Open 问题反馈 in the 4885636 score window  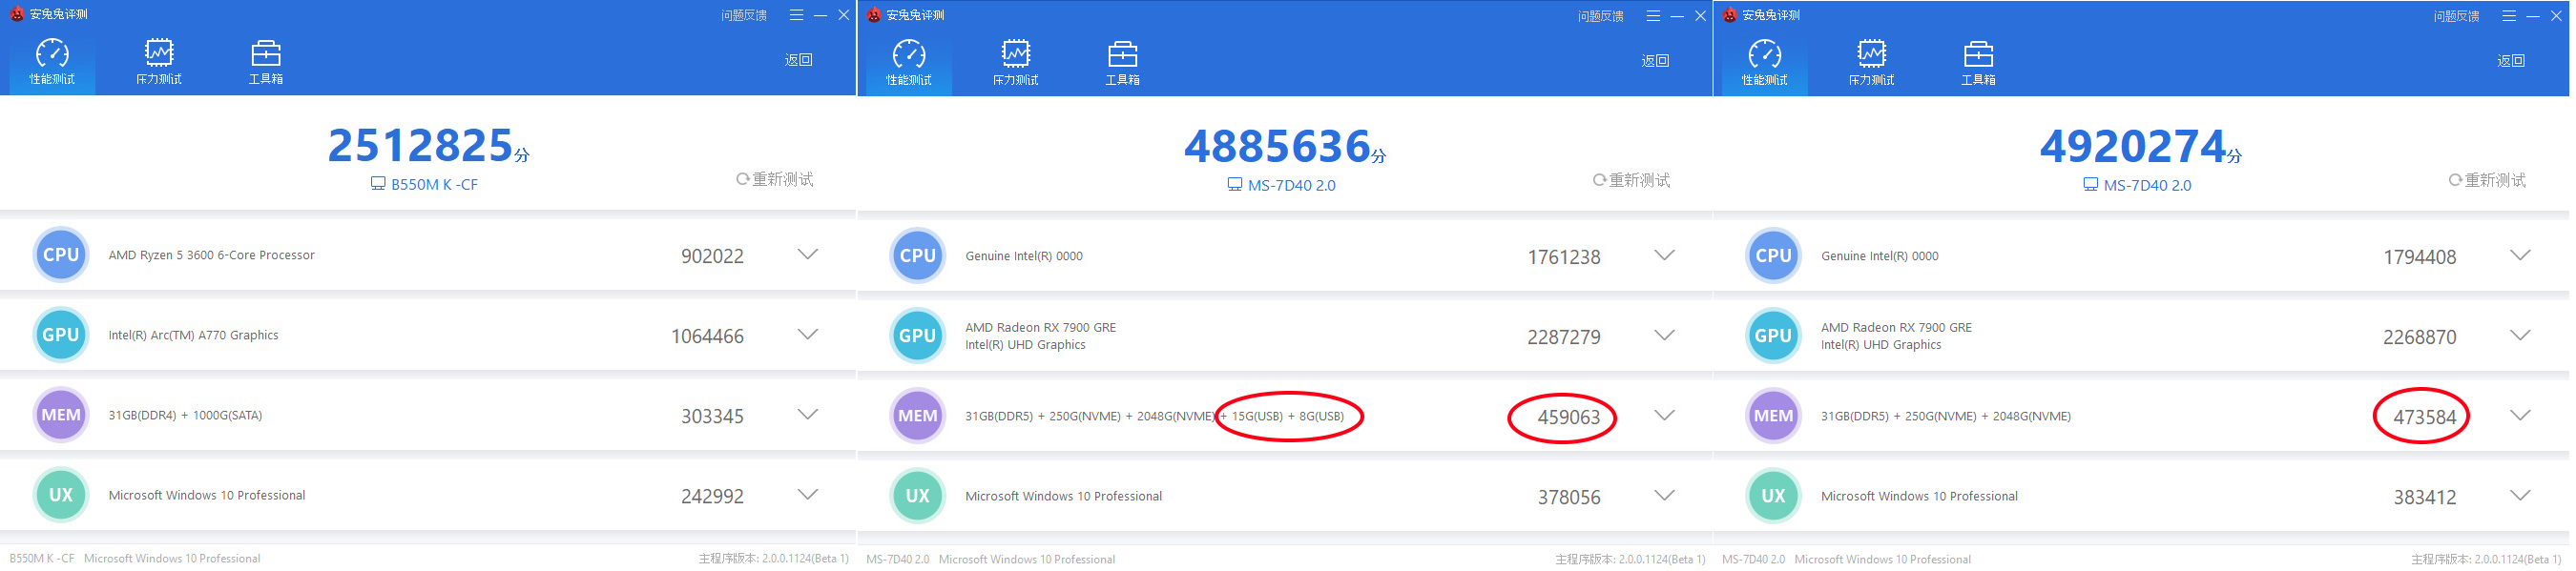1601,16
